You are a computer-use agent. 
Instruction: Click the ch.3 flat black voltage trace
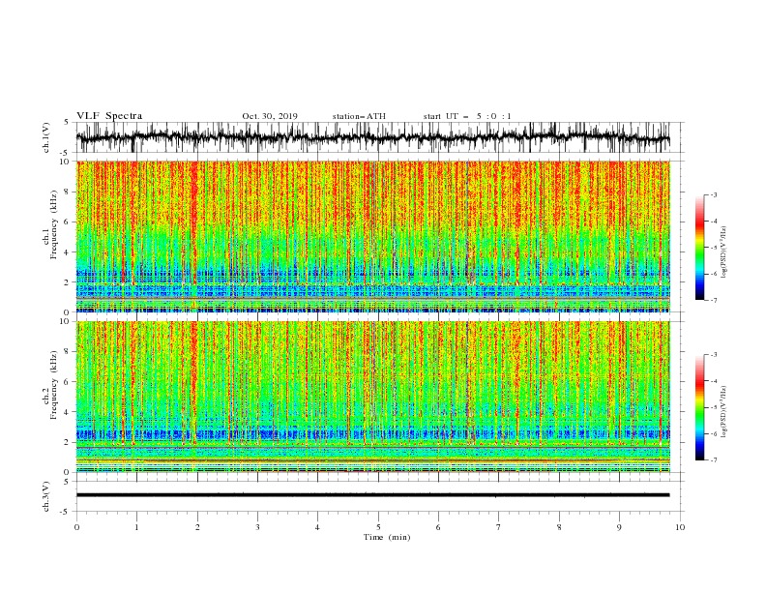(372, 495)
